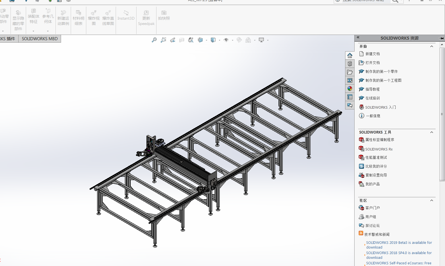445x266 pixels.
Task: Collapse the SOLIDWORKS 工具 section
Action: click(x=432, y=132)
